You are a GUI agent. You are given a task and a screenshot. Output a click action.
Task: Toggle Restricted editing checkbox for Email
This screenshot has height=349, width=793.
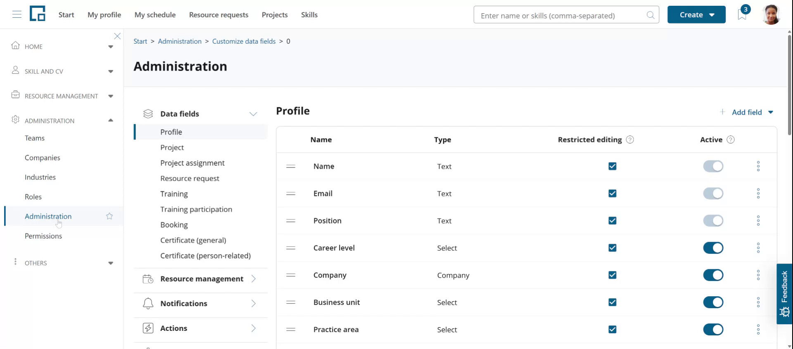[613, 193]
